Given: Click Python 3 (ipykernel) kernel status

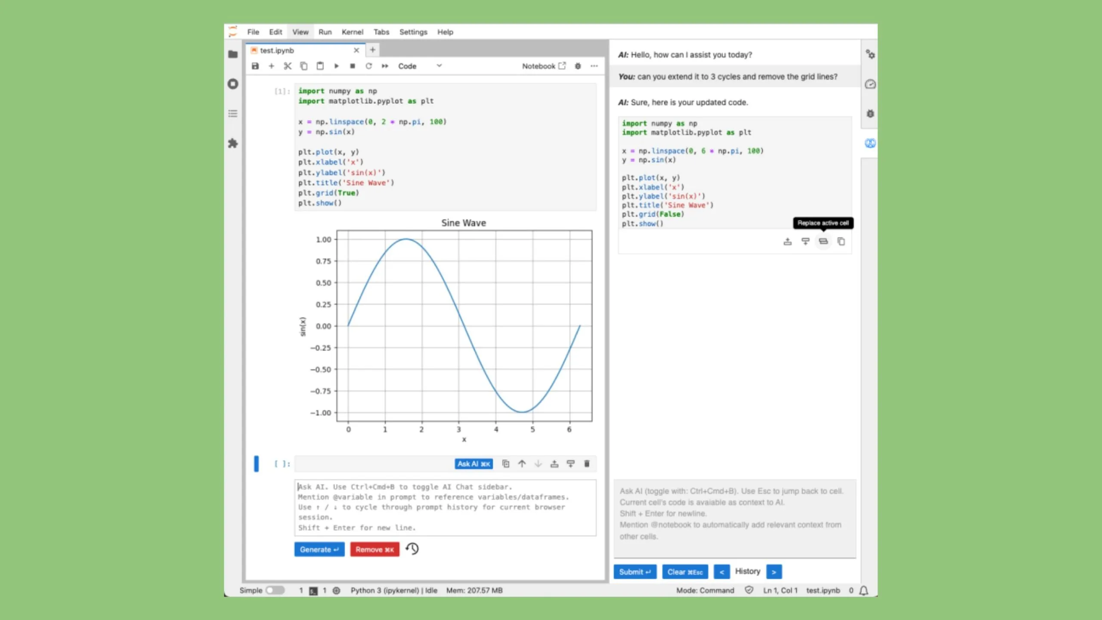Looking at the screenshot, I should click(394, 590).
